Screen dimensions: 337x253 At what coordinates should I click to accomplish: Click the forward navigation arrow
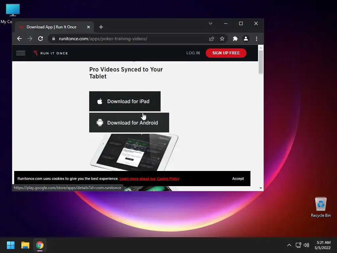pos(30,39)
